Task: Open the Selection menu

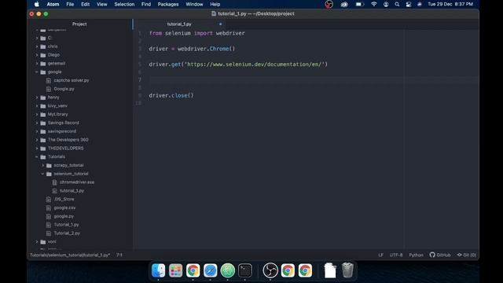Action: click(124, 4)
